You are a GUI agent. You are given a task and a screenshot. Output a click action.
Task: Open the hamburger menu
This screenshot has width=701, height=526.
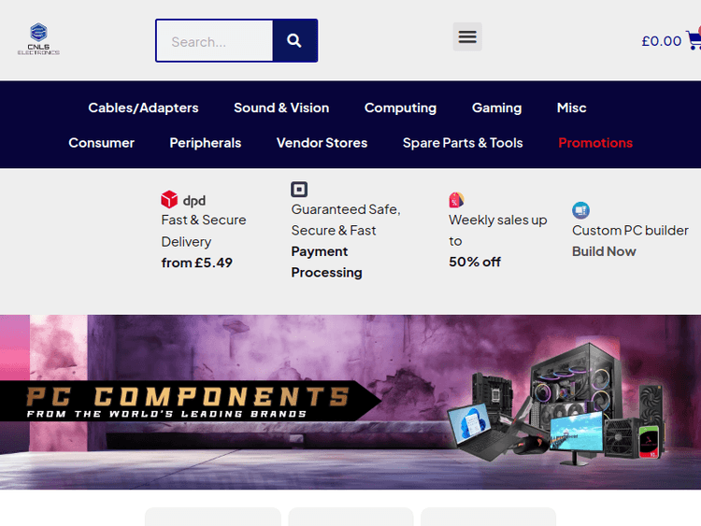[467, 36]
